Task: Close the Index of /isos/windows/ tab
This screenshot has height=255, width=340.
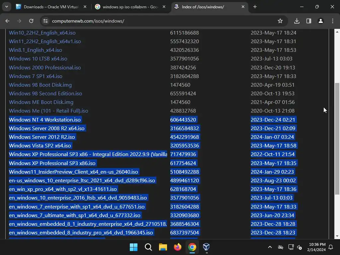Action: [x=243, y=7]
